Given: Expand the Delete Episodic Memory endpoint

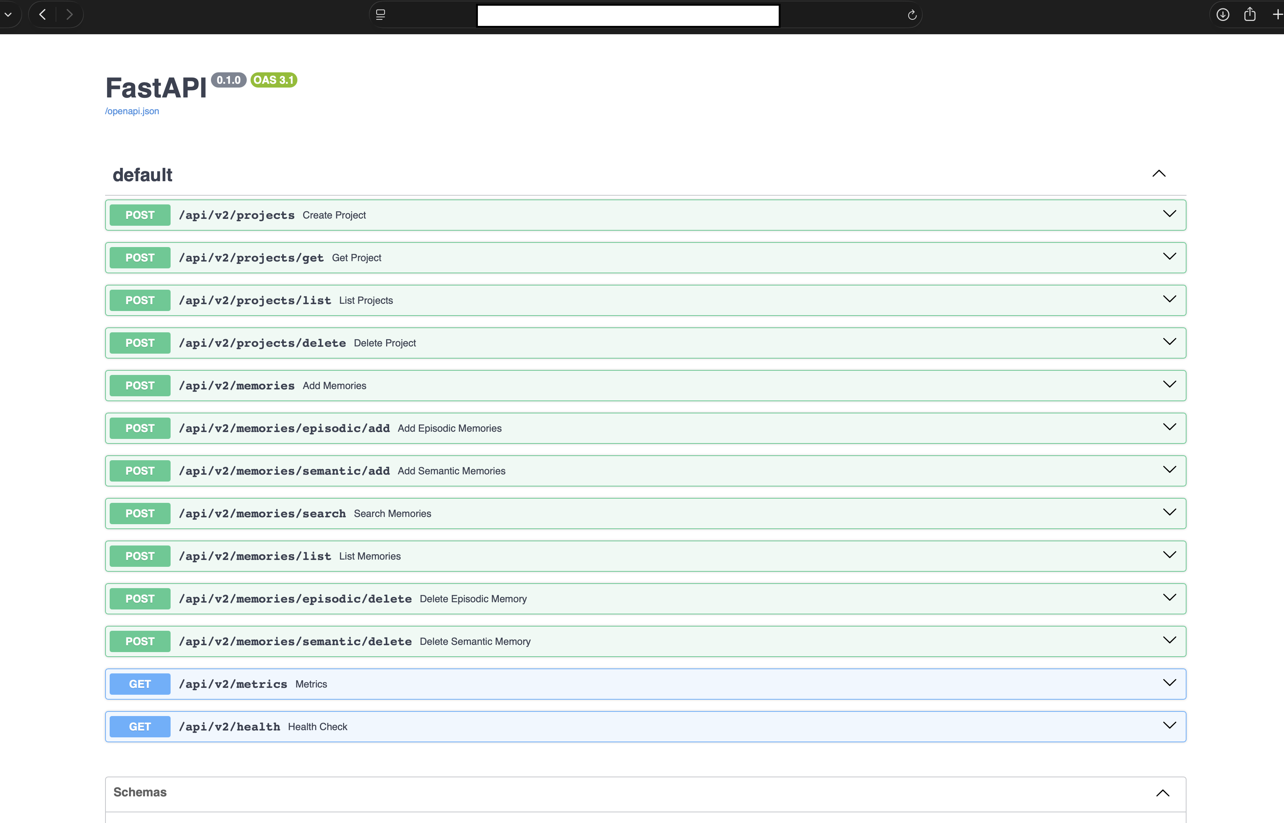Looking at the screenshot, I should point(1170,598).
